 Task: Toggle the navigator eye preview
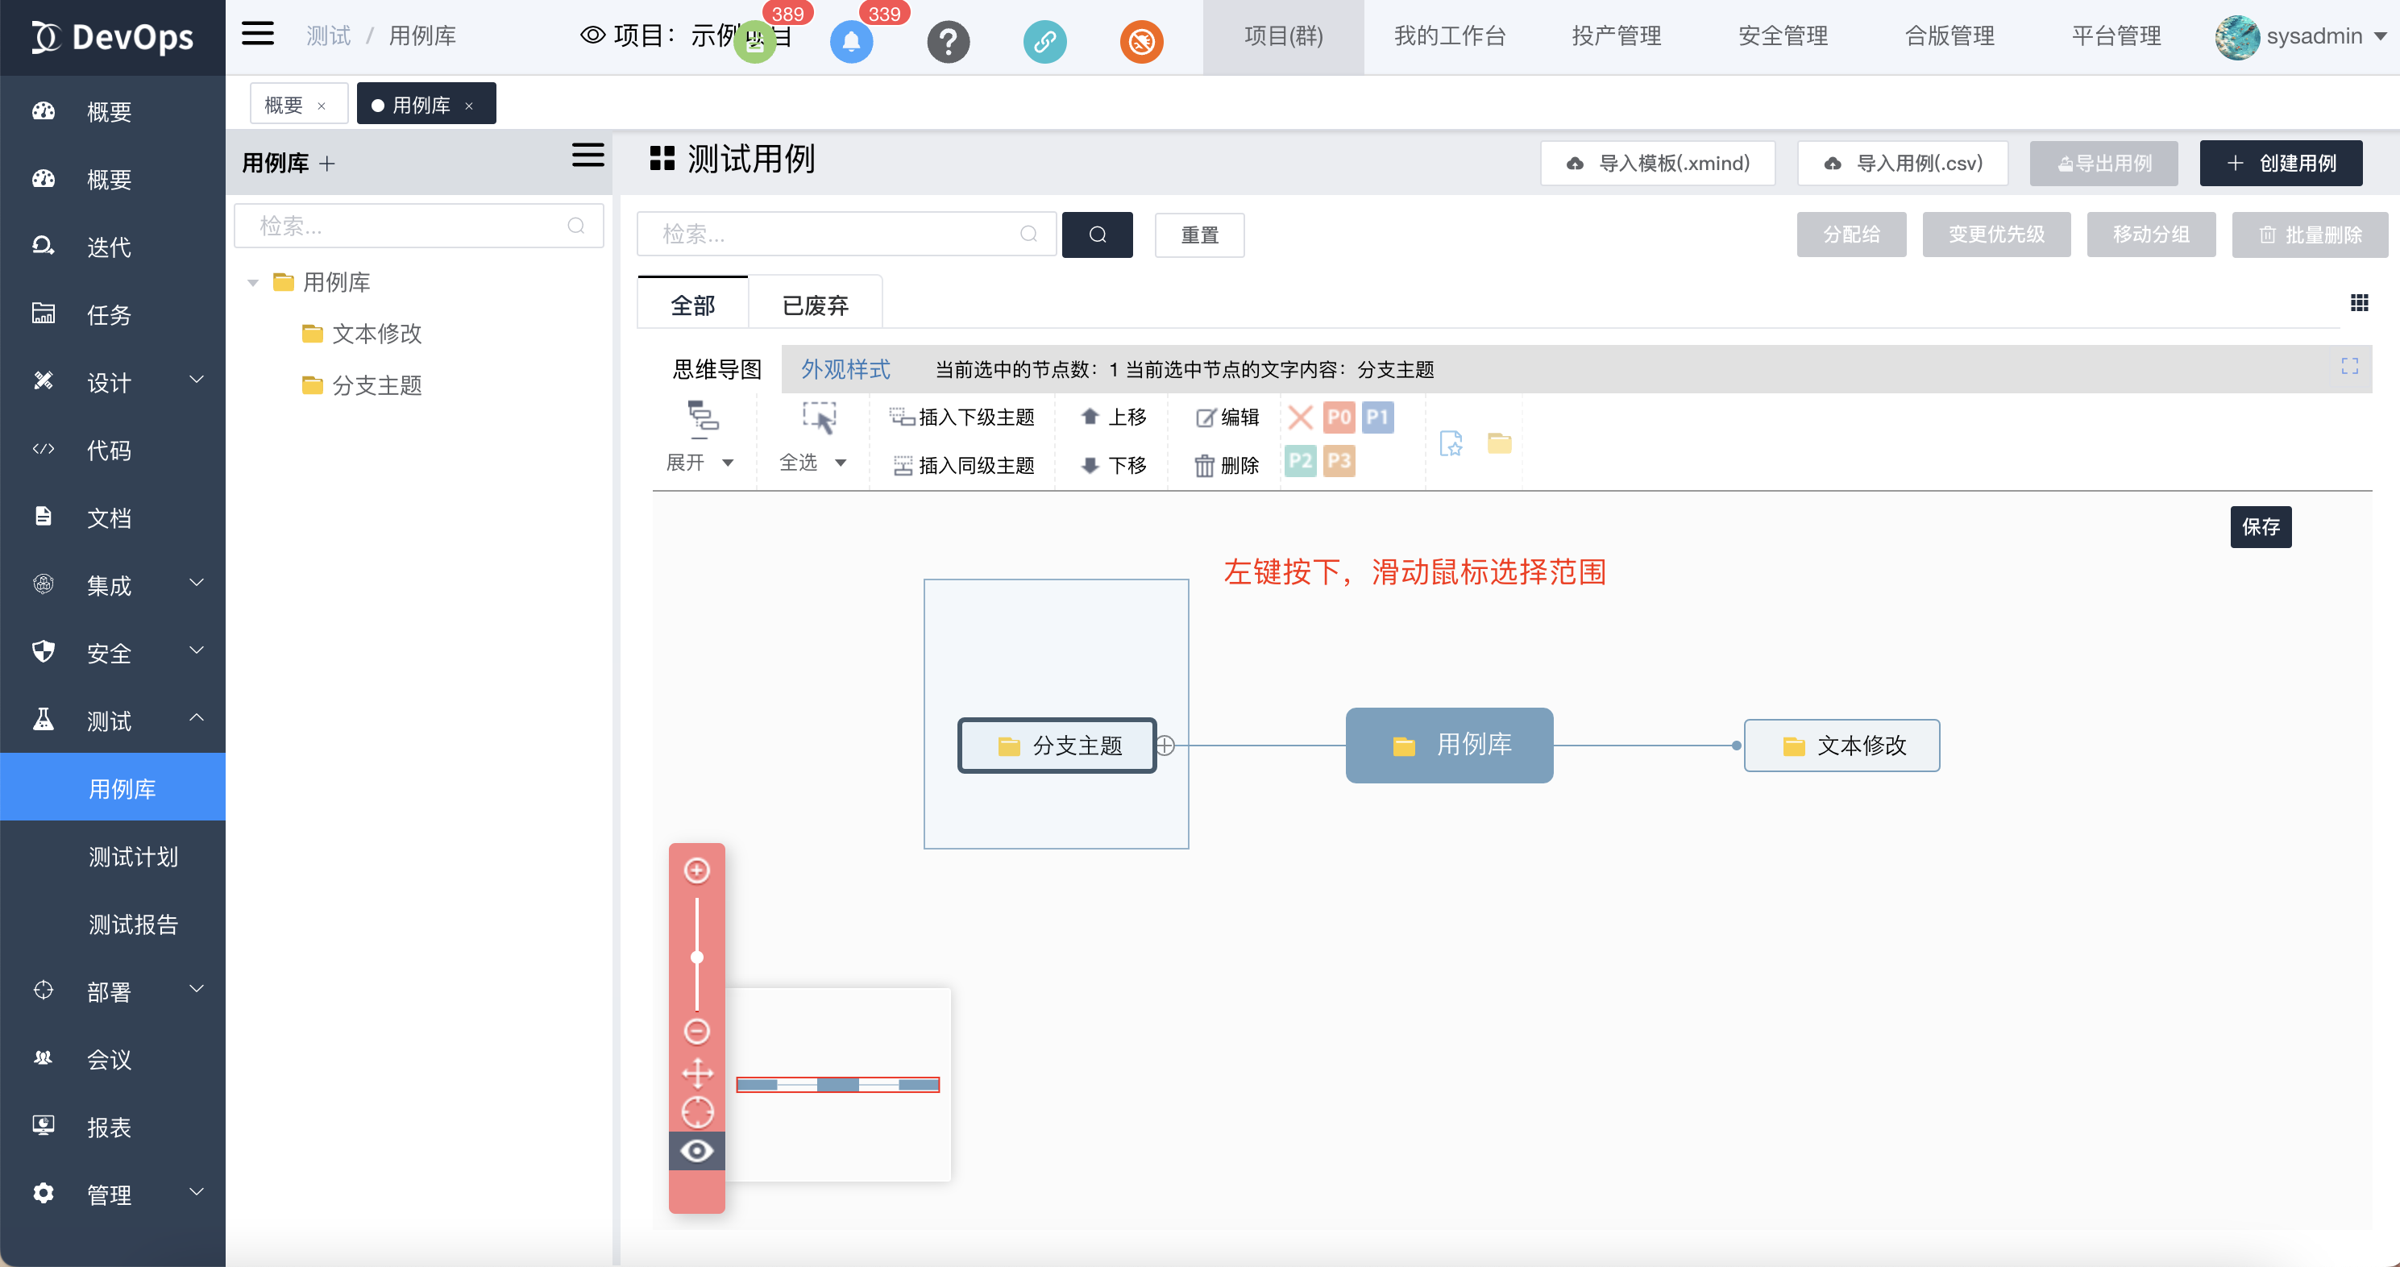click(x=697, y=1152)
